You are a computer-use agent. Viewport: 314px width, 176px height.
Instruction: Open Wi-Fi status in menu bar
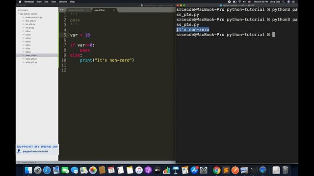(x=239, y=2)
